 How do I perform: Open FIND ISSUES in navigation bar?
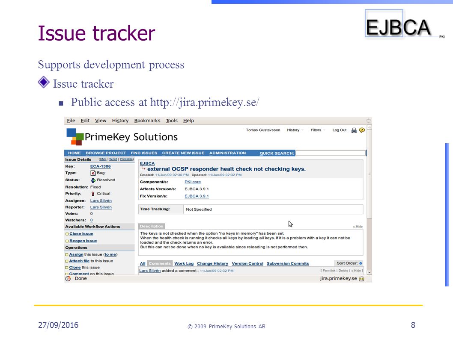click(x=144, y=153)
